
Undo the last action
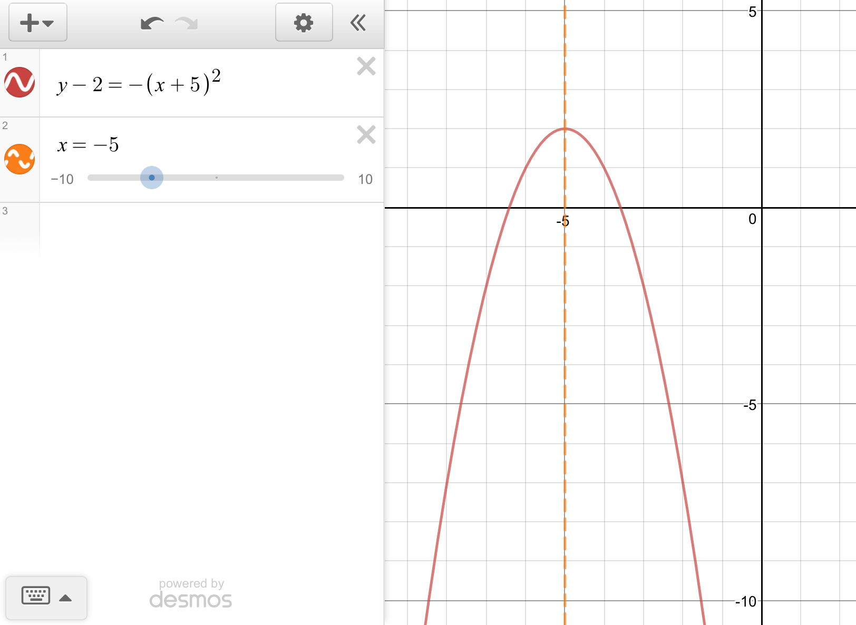152,23
